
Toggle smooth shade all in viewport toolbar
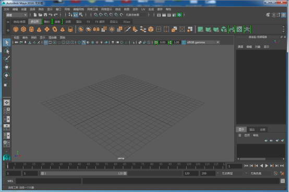84,43
